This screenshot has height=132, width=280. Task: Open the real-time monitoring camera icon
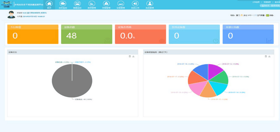63,4
